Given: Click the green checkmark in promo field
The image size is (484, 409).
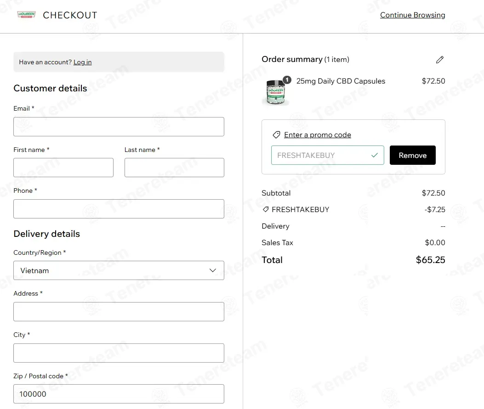Looking at the screenshot, I should point(375,155).
